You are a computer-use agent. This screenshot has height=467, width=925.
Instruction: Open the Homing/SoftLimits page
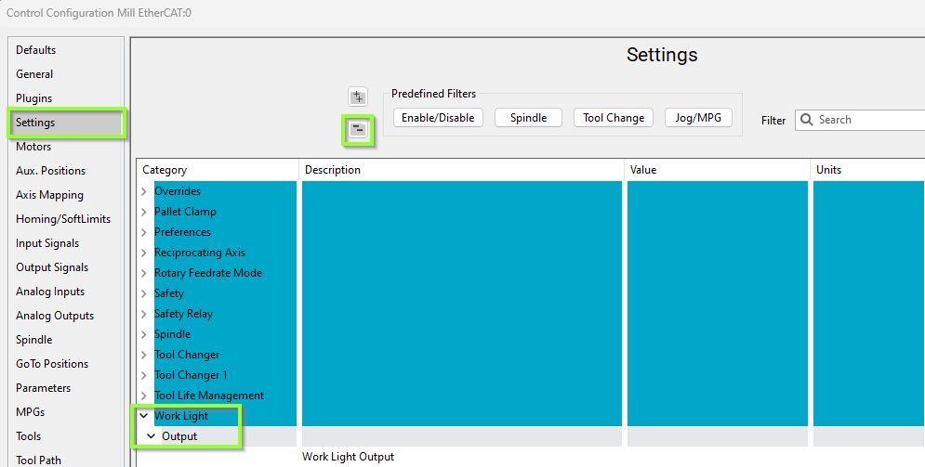[63, 219]
